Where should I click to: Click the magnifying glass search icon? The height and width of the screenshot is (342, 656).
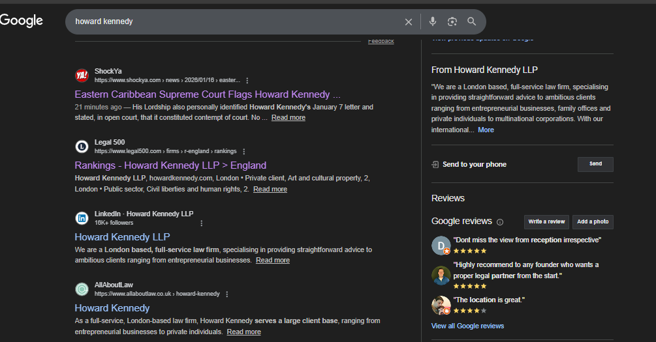coord(472,22)
